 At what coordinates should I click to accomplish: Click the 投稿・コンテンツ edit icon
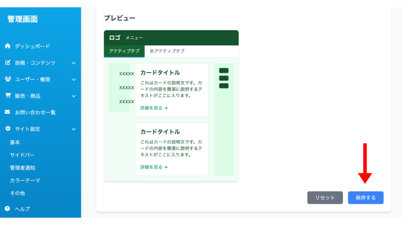[7, 63]
